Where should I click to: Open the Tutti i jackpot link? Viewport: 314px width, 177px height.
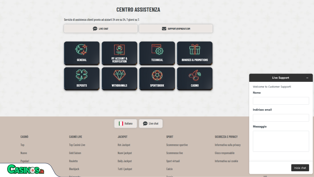point(125,169)
